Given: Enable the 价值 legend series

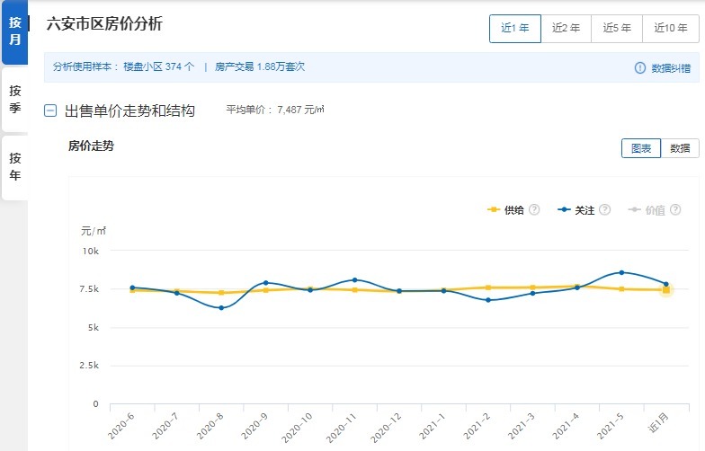Looking at the screenshot, I should 646,210.
